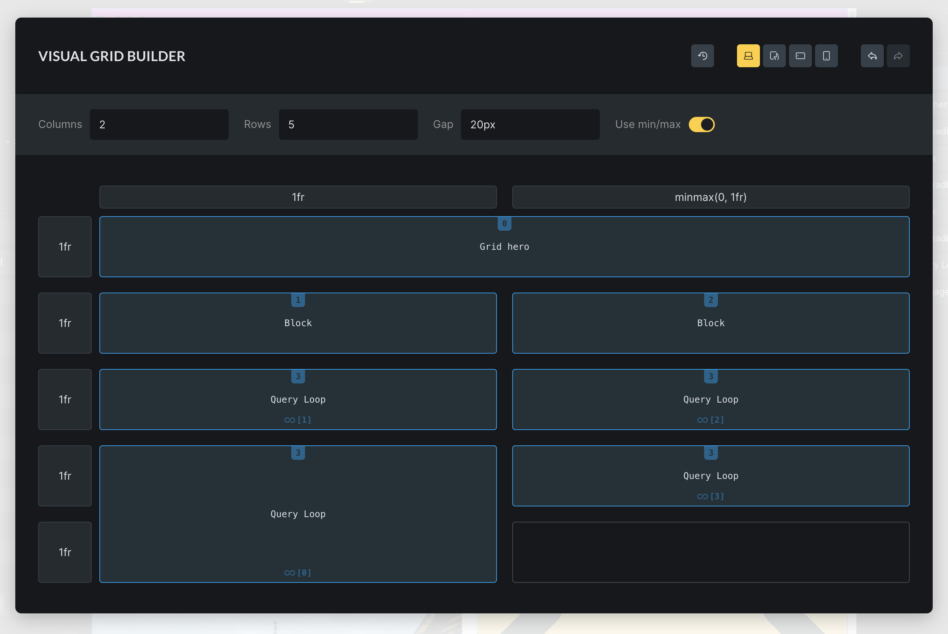Click the Rows input field
This screenshot has height=634, width=948.
point(348,125)
